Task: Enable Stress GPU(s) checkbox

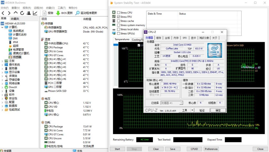Action: coord(118,33)
